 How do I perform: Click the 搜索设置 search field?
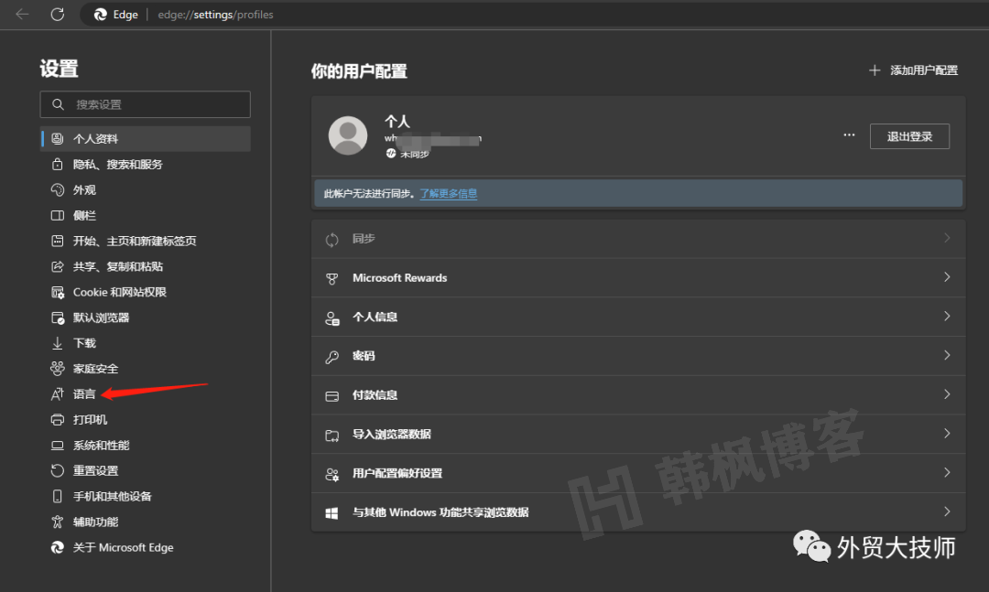coord(145,104)
